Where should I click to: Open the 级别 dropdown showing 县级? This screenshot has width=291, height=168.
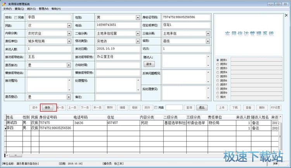coord(208,41)
